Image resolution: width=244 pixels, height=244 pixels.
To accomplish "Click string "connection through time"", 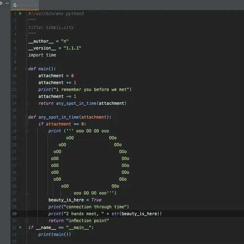I will click(95, 207).
